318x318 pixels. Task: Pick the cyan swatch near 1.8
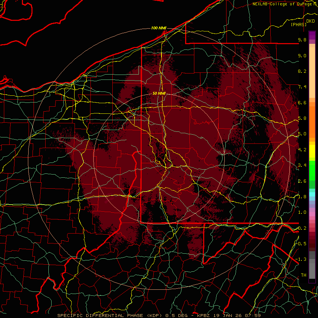tap(312, 194)
